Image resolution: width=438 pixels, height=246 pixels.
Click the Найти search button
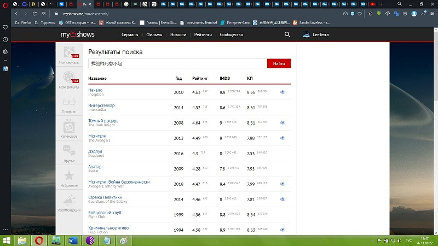(x=279, y=63)
